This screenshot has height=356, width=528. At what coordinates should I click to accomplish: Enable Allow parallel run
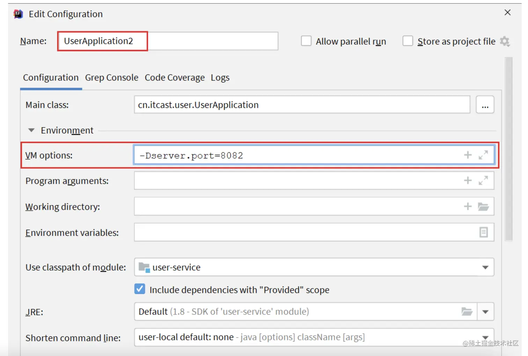306,41
